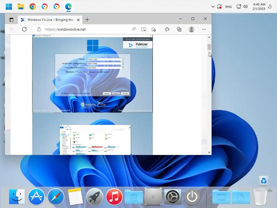Viewport: 277px width, 208px height.
Task: Change input language ENG
Action: (x=228, y=7)
